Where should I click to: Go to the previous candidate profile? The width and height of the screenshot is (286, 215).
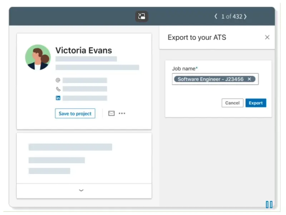pos(216,16)
